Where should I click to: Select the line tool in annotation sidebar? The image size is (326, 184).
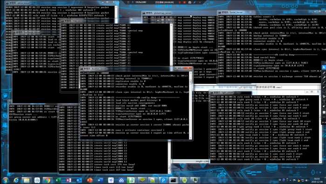coord(324,82)
